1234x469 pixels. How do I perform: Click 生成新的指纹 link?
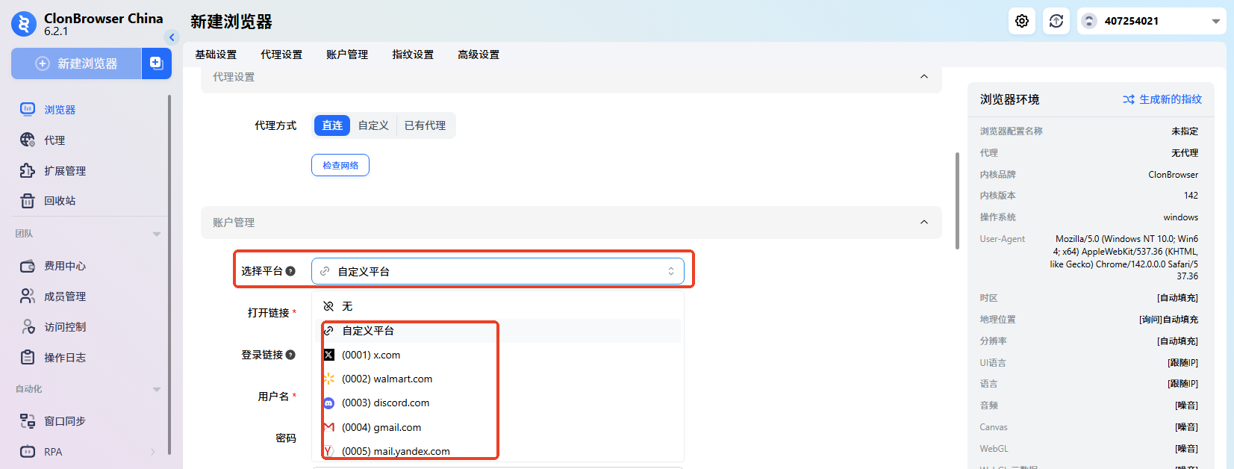coord(1171,99)
